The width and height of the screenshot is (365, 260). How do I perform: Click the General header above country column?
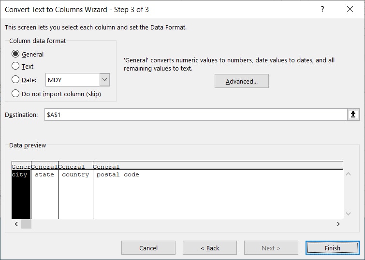pos(75,166)
